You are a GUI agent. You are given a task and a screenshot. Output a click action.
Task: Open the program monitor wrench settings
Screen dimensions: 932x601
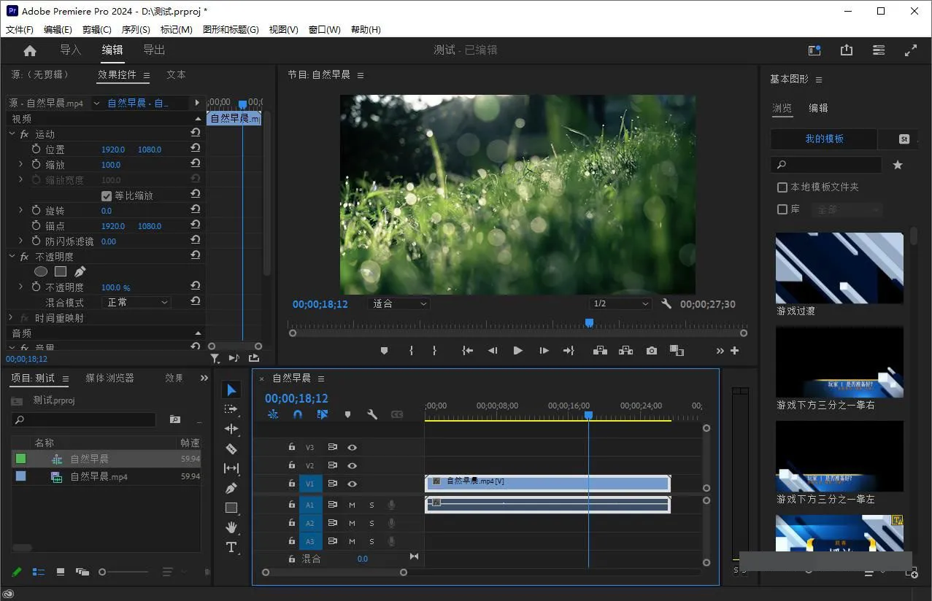666,303
